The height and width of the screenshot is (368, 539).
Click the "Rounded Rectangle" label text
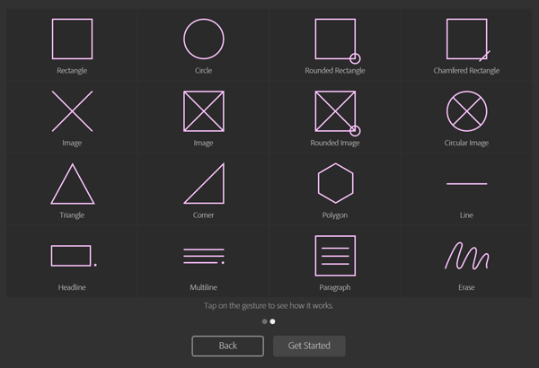click(335, 71)
